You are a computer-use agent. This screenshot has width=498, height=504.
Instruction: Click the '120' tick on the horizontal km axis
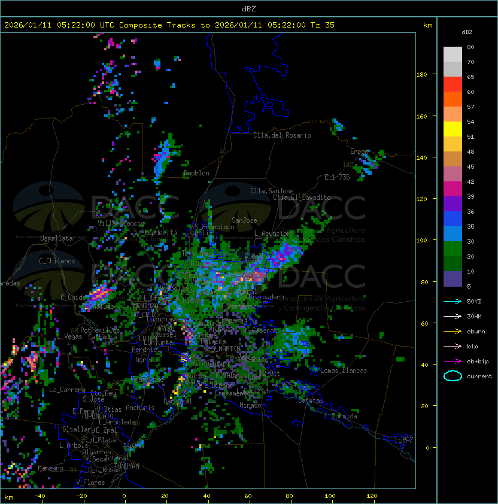click(x=372, y=496)
